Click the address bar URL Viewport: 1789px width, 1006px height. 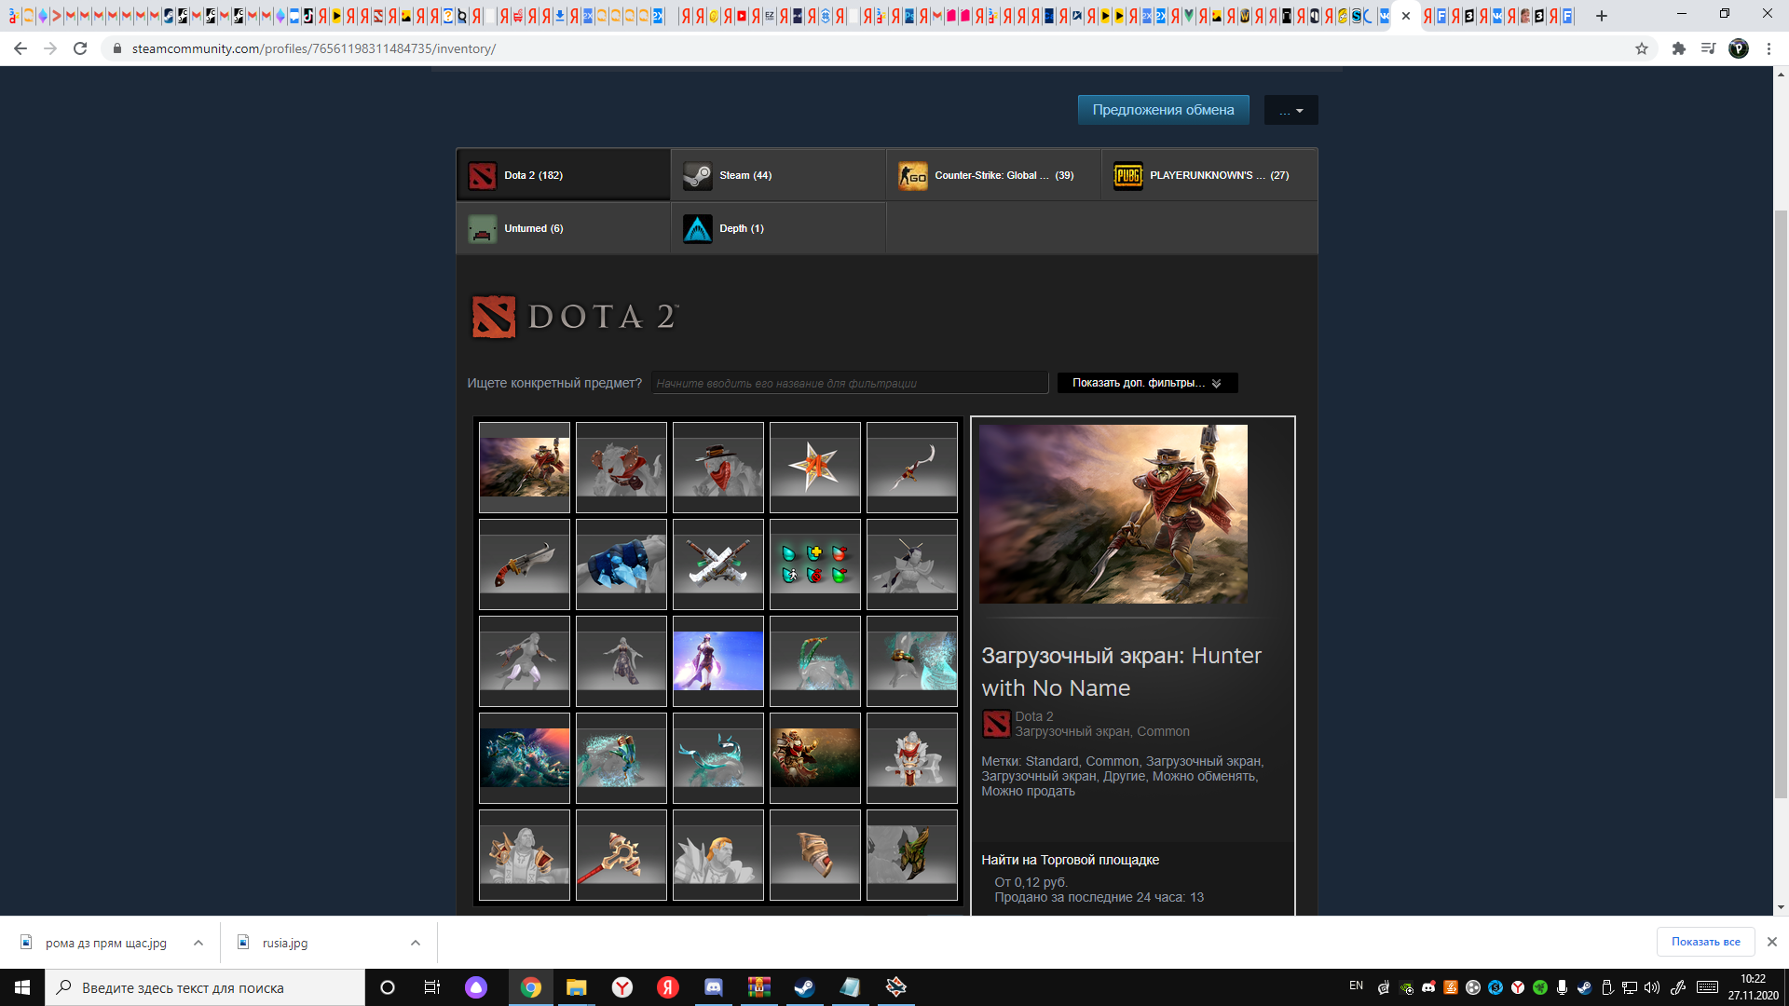coord(313,48)
